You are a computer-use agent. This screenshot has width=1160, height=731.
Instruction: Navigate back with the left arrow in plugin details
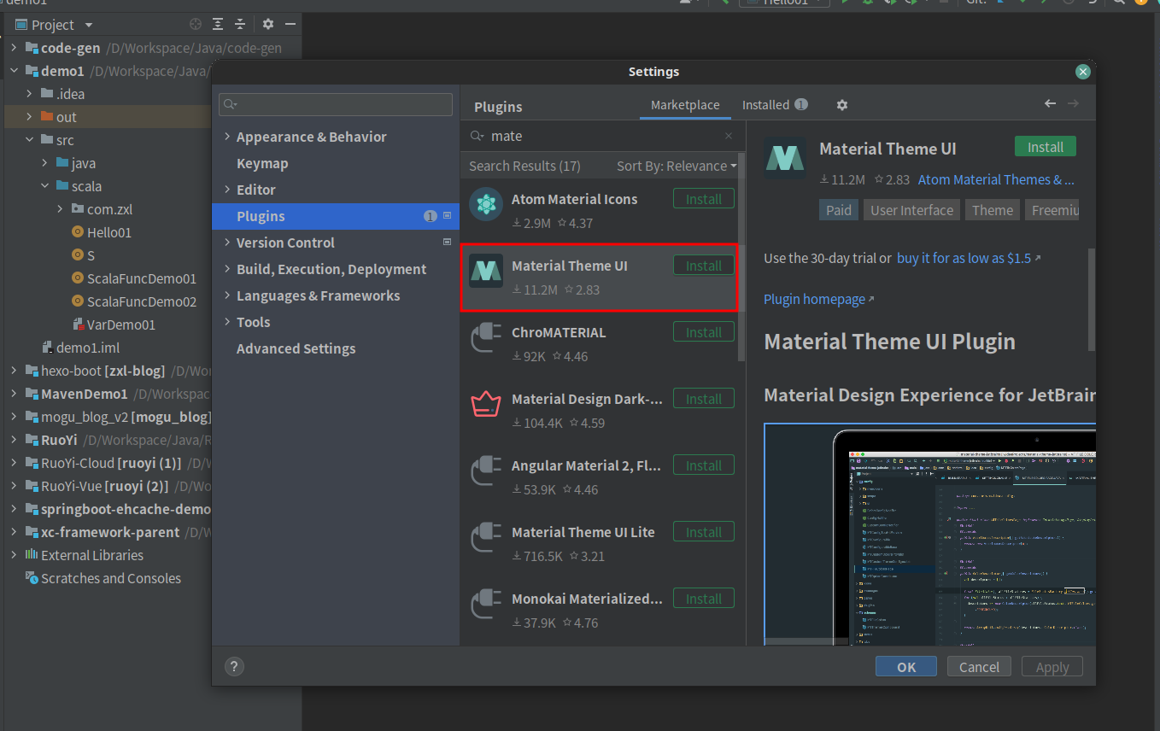point(1050,102)
